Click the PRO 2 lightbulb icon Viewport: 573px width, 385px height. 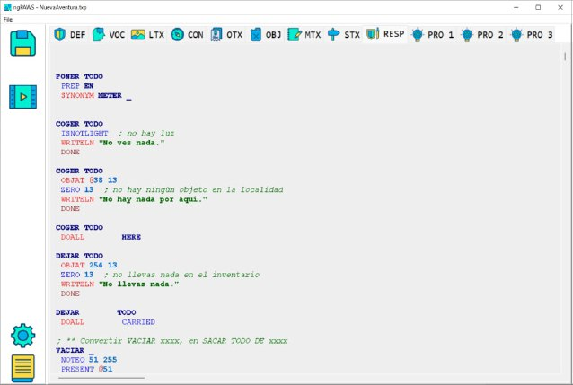tap(467, 35)
